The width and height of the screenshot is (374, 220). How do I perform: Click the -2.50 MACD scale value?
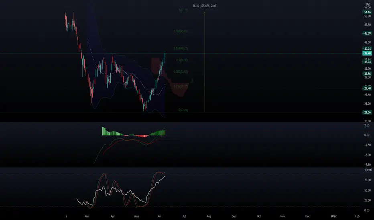point(367,145)
